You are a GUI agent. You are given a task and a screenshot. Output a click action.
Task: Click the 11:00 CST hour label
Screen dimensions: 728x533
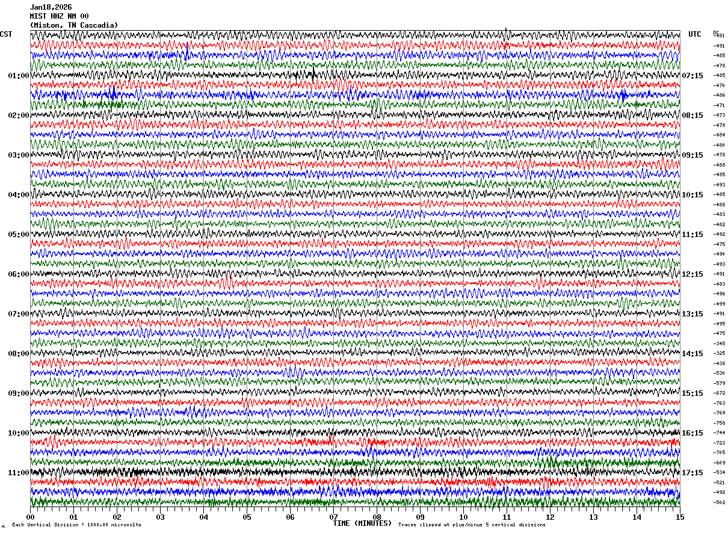click(19, 473)
